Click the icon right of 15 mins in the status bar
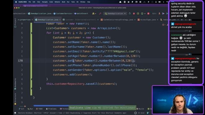The image size is (205, 115). coord(148,113)
